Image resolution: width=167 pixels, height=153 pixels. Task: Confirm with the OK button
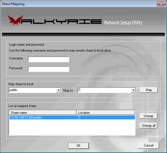(x=78, y=146)
